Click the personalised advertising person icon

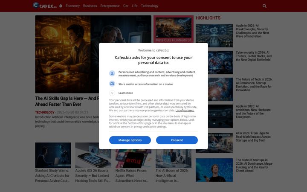112,73
